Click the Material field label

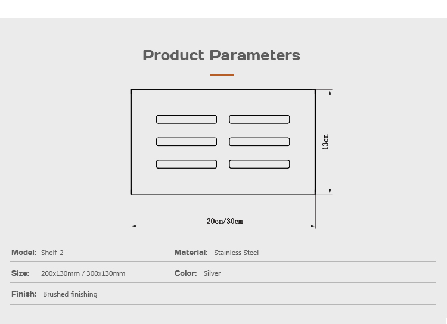191,253
